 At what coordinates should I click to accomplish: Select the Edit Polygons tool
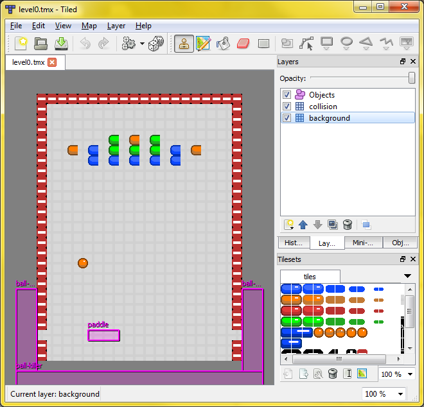point(306,43)
